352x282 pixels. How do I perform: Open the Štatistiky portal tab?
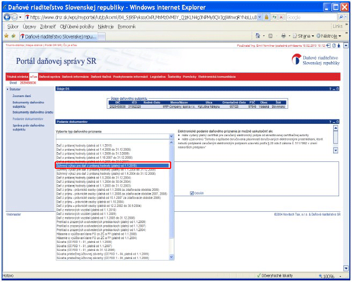click(174, 77)
